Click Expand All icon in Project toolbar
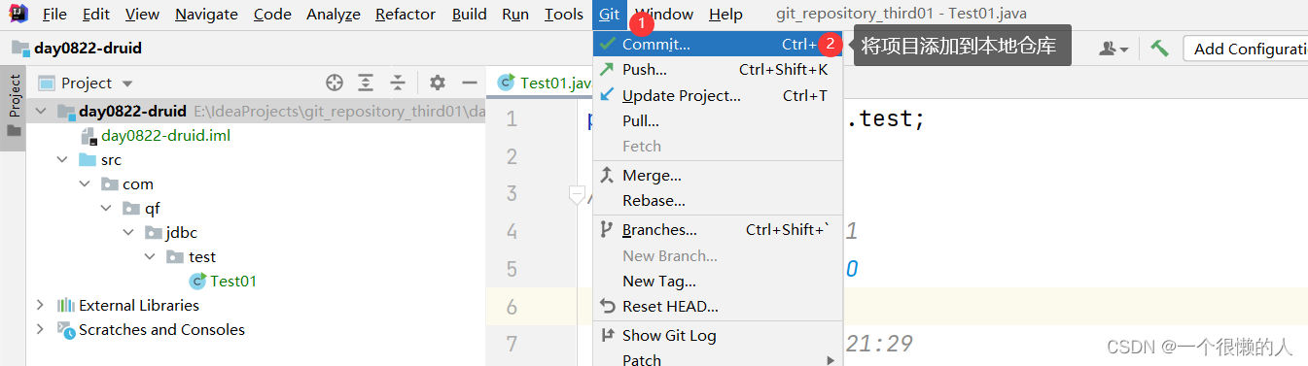Screen dimensions: 1308x366 coord(366,83)
